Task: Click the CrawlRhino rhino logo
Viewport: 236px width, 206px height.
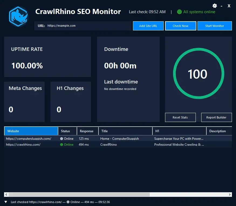Action: pyautogui.click(x=18, y=16)
